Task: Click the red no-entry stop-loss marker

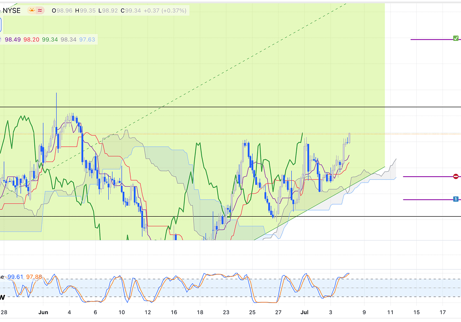Action: pos(455,176)
